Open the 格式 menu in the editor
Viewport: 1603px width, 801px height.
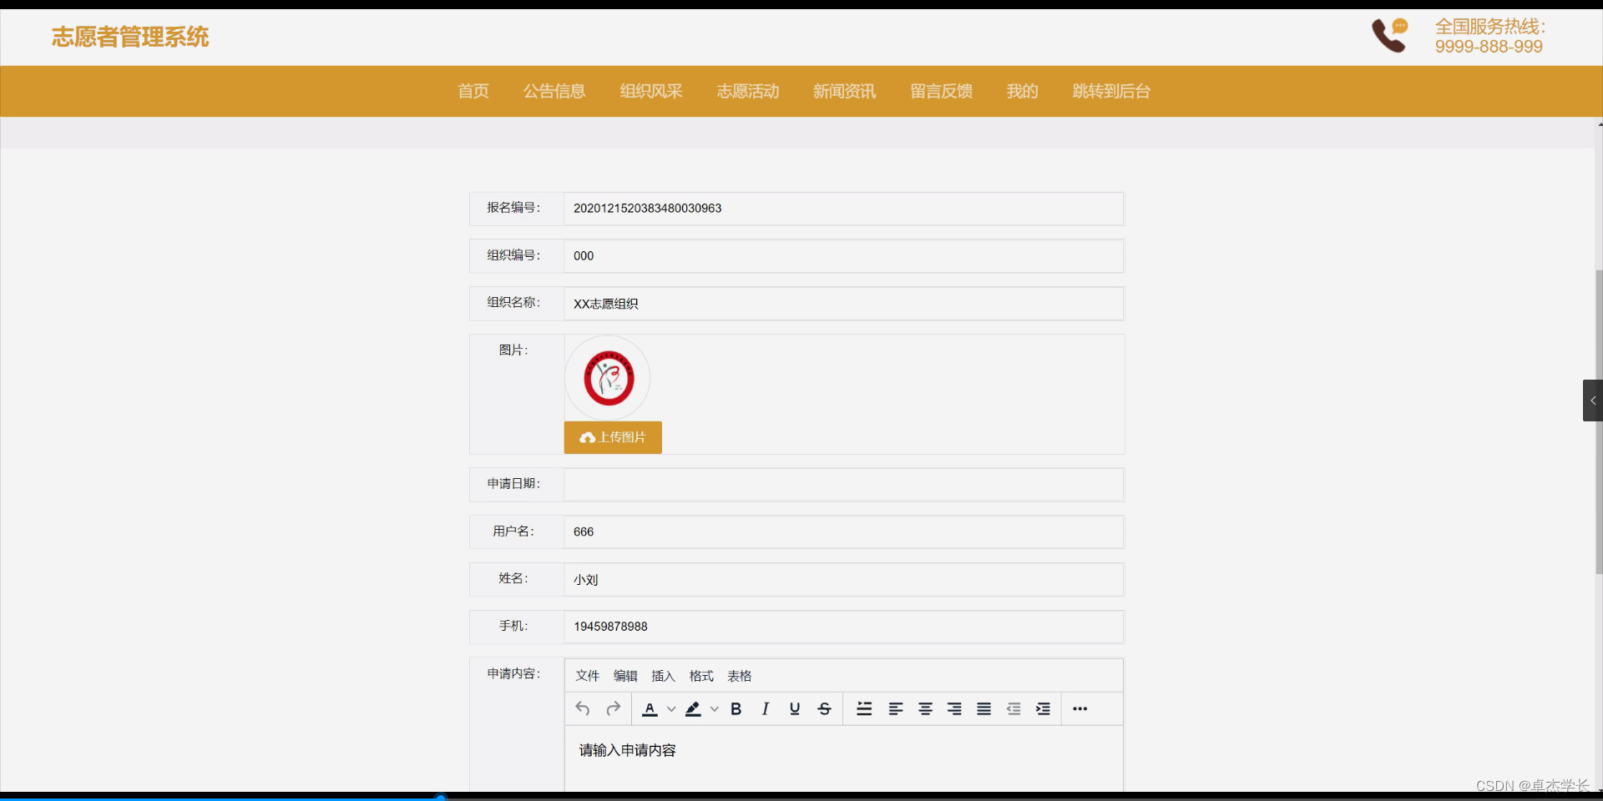700,676
